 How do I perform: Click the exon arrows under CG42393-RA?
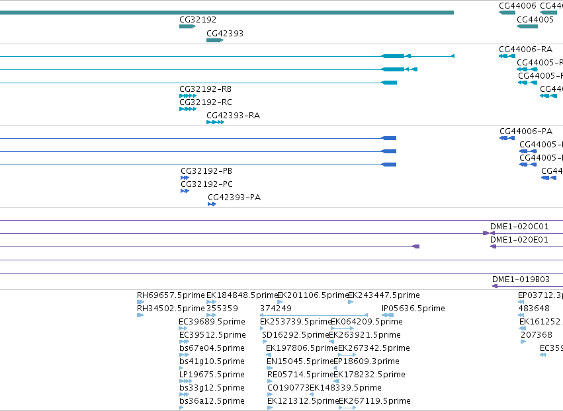tap(216, 122)
